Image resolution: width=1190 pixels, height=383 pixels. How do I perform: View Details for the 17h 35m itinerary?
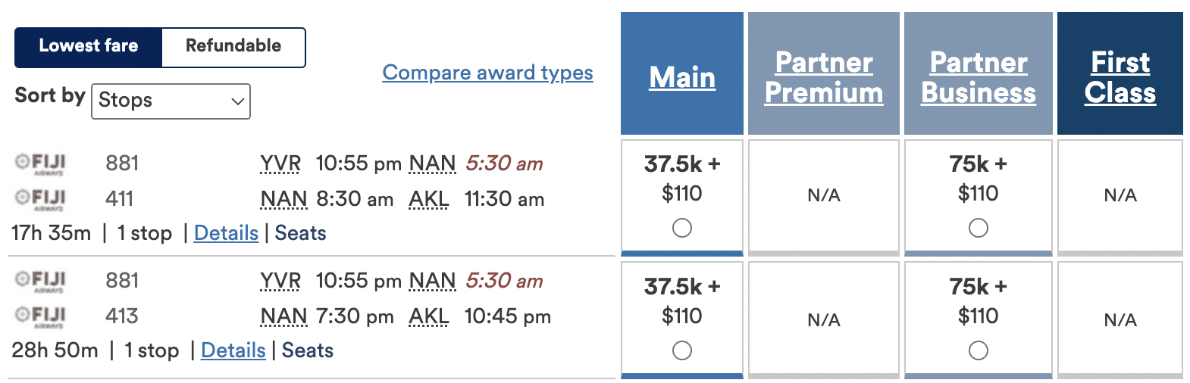click(x=226, y=233)
